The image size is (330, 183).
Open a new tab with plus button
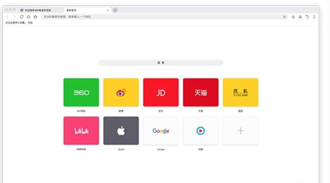pyautogui.click(x=115, y=10)
